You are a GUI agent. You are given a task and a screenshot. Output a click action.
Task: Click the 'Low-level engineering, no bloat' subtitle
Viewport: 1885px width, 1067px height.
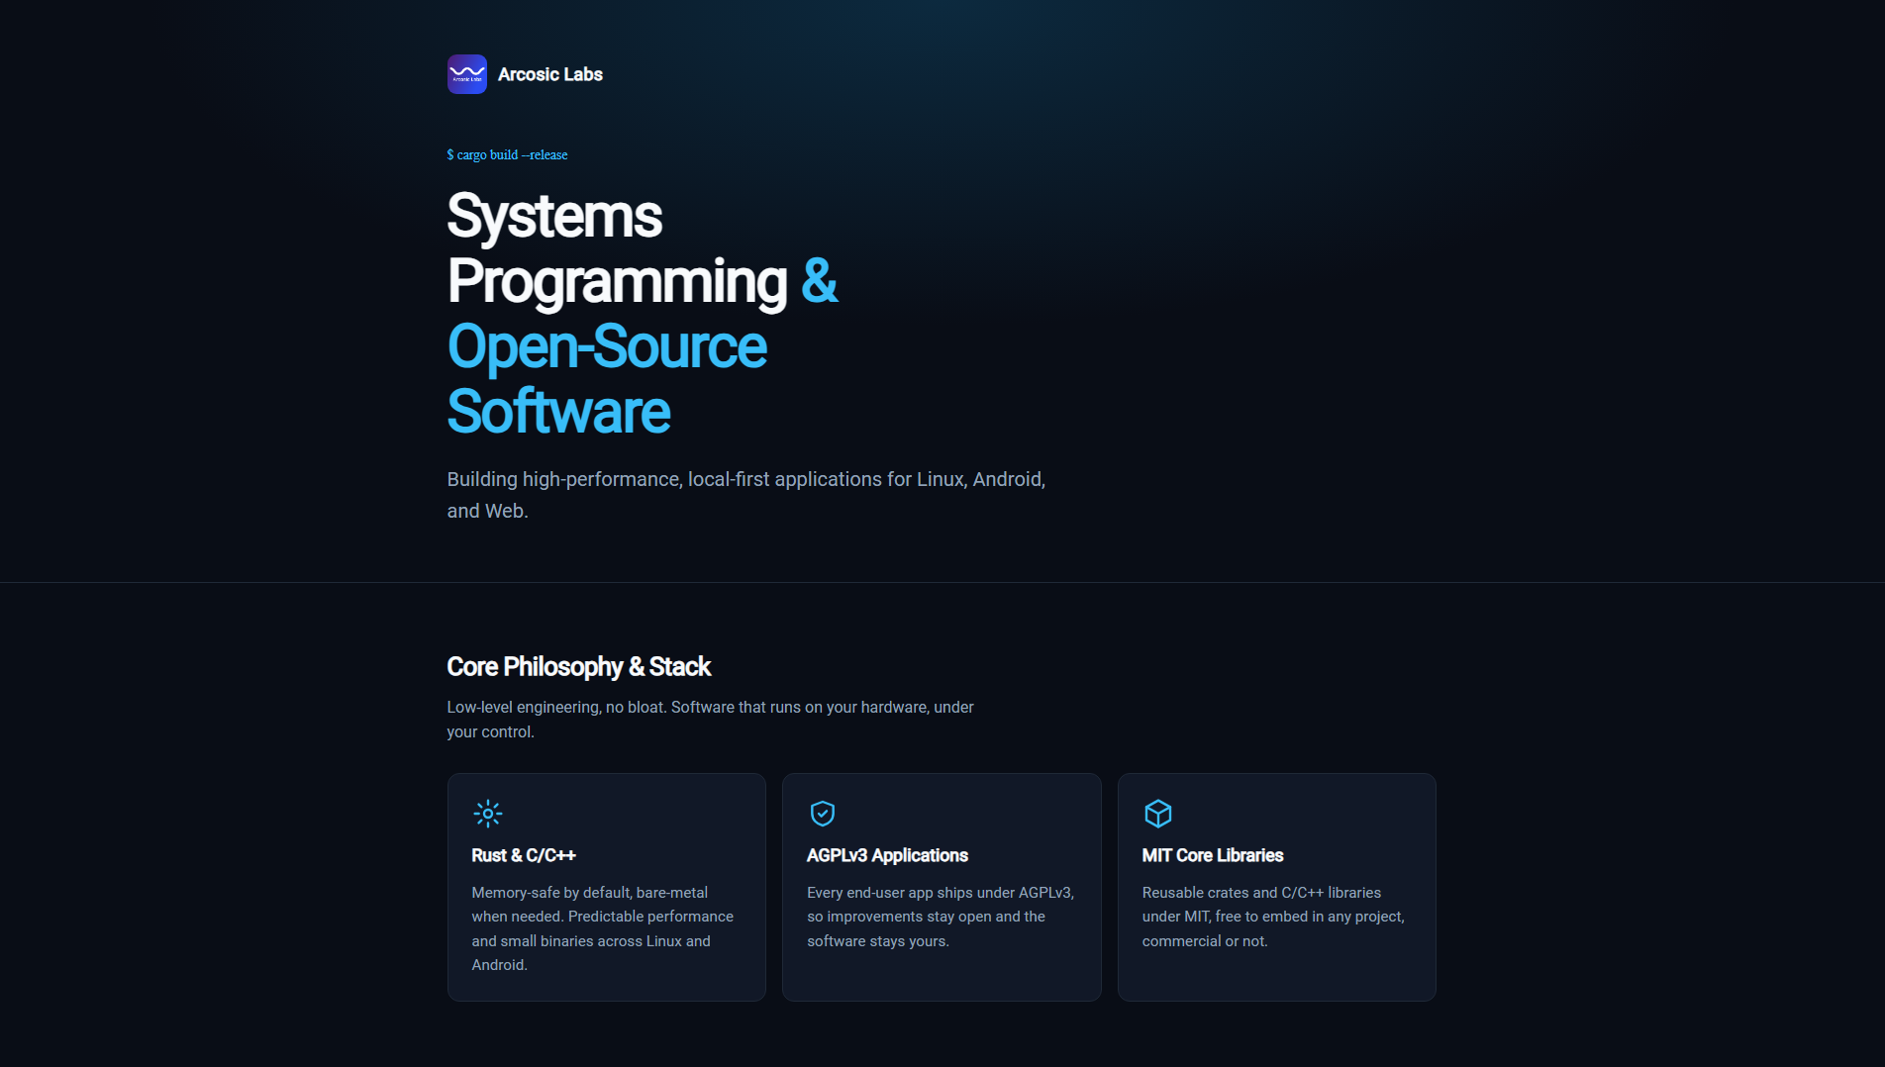click(710, 720)
